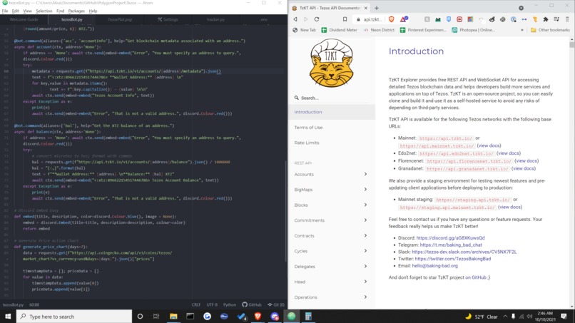Image resolution: width=575 pixels, height=323 pixels.
Task: Open Dividend Meter bookmark
Action: [339, 30]
